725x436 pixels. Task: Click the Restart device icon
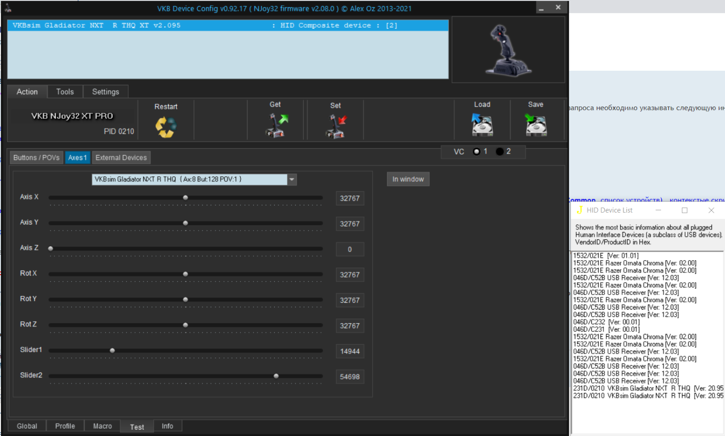166,127
